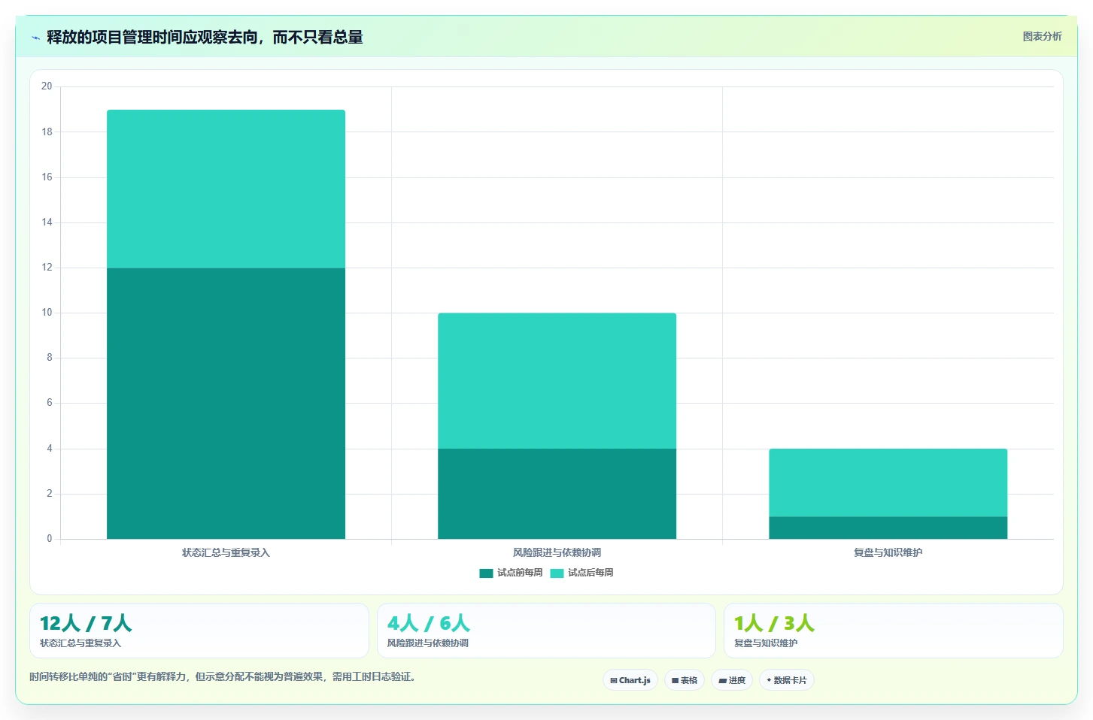
Task: Click the y-axis tick label 20
Action: coord(47,86)
